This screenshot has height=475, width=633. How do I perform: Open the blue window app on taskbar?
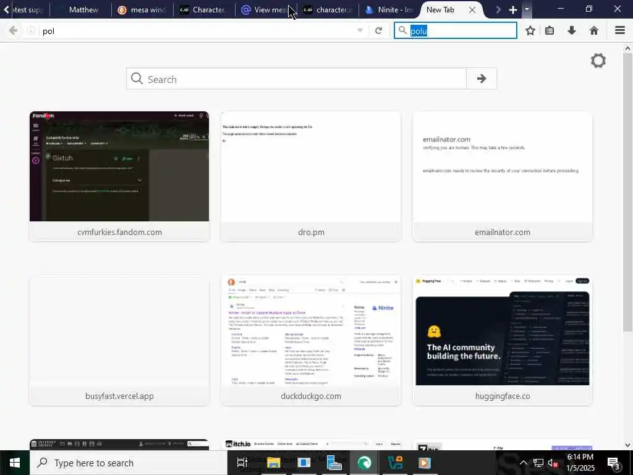[x=304, y=463]
